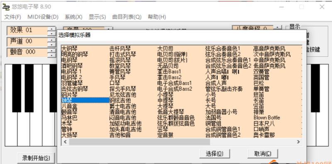Viewport: 332px width, 164px height.
Task: Click the 效果 01 value field
Action: [27, 31]
